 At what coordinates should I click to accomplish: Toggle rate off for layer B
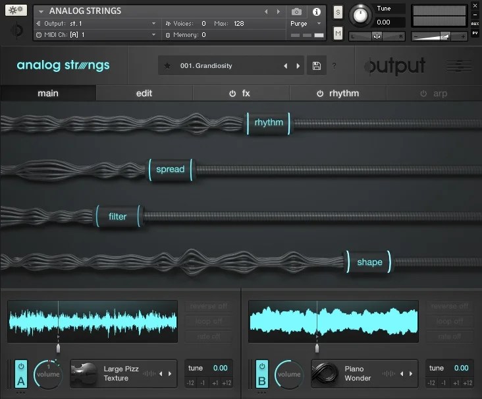450,336
